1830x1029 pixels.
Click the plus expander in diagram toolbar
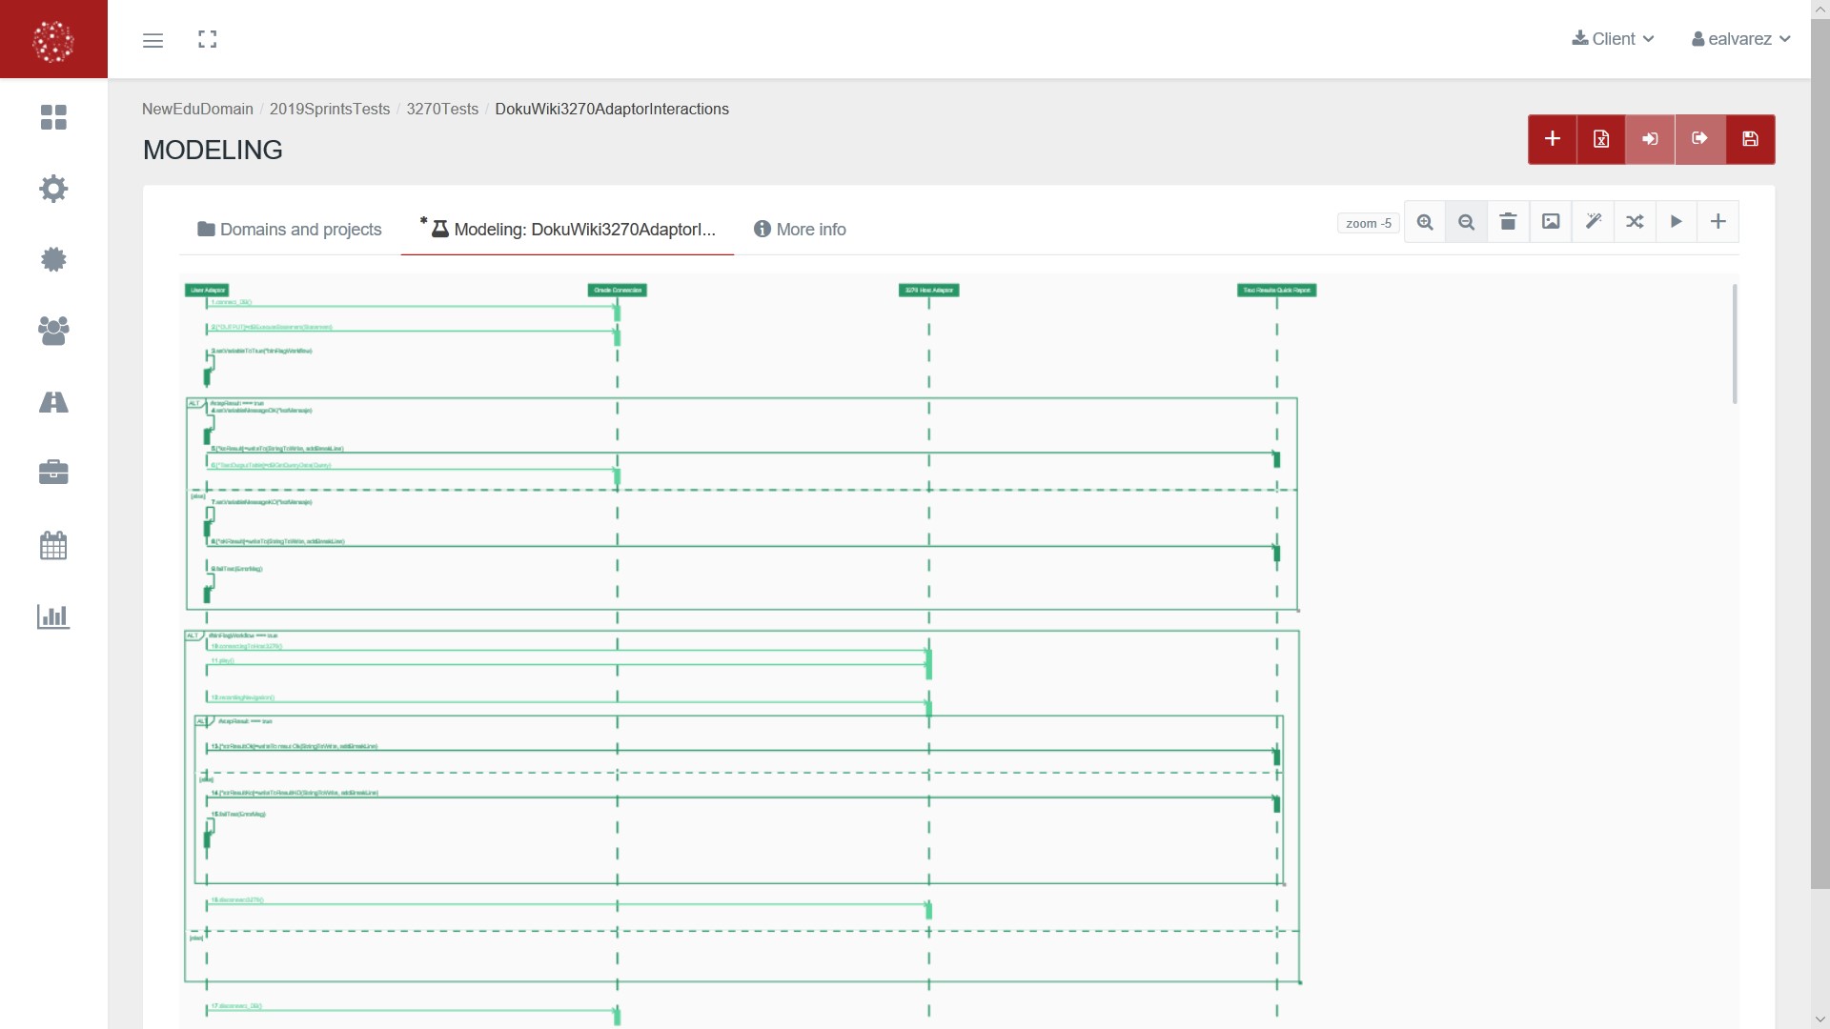click(x=1718, y=222)
